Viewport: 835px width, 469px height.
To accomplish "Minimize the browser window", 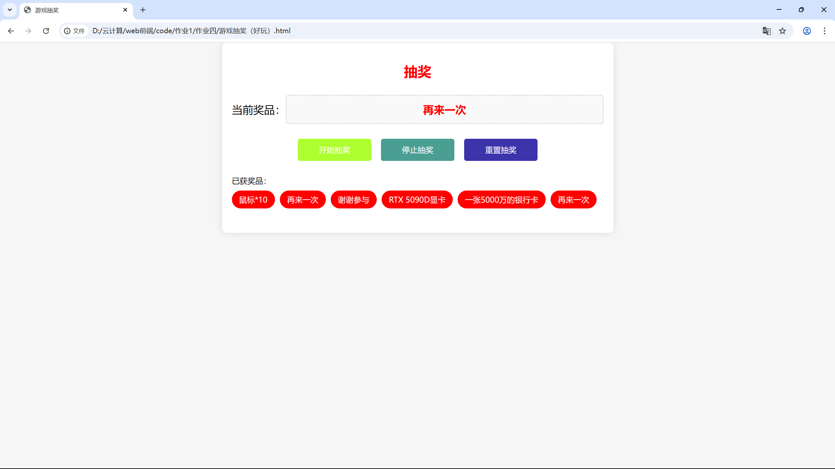I will [779, 10].
